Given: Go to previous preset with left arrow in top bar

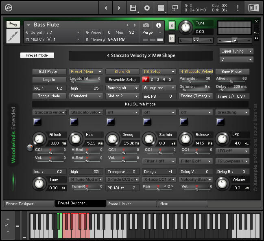Looking at the screenshot, I should 106,8.
